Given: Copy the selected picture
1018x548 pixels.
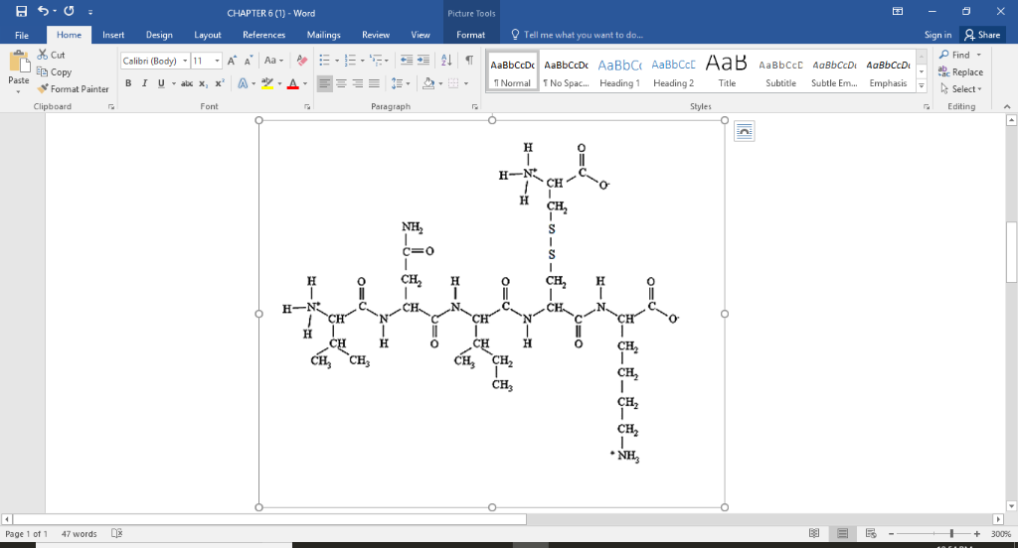Looking at the screenshot, I should (x=54, y=72).
